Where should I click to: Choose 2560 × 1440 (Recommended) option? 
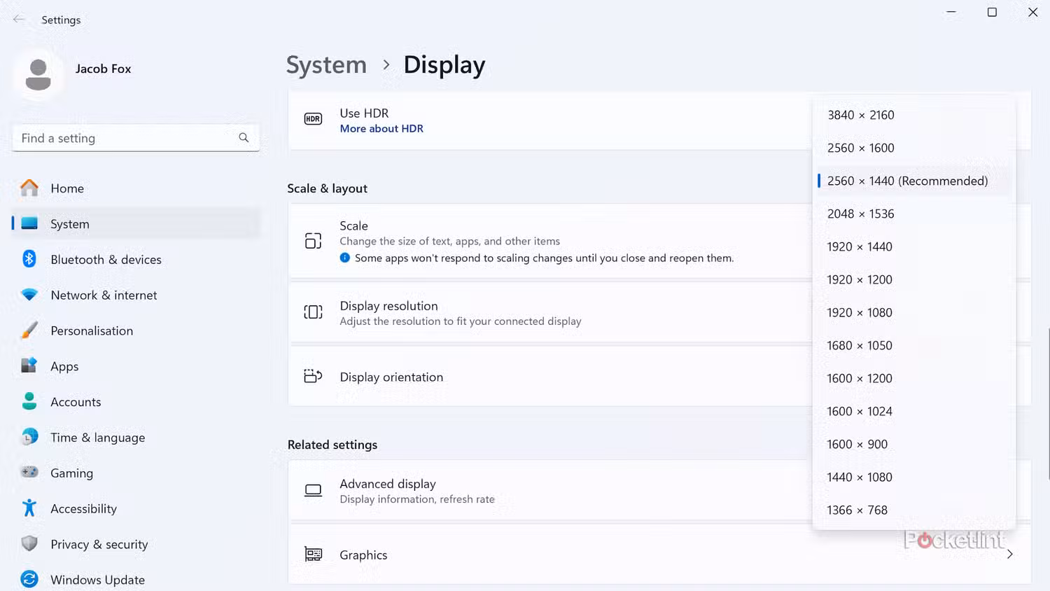coord(913,181)
